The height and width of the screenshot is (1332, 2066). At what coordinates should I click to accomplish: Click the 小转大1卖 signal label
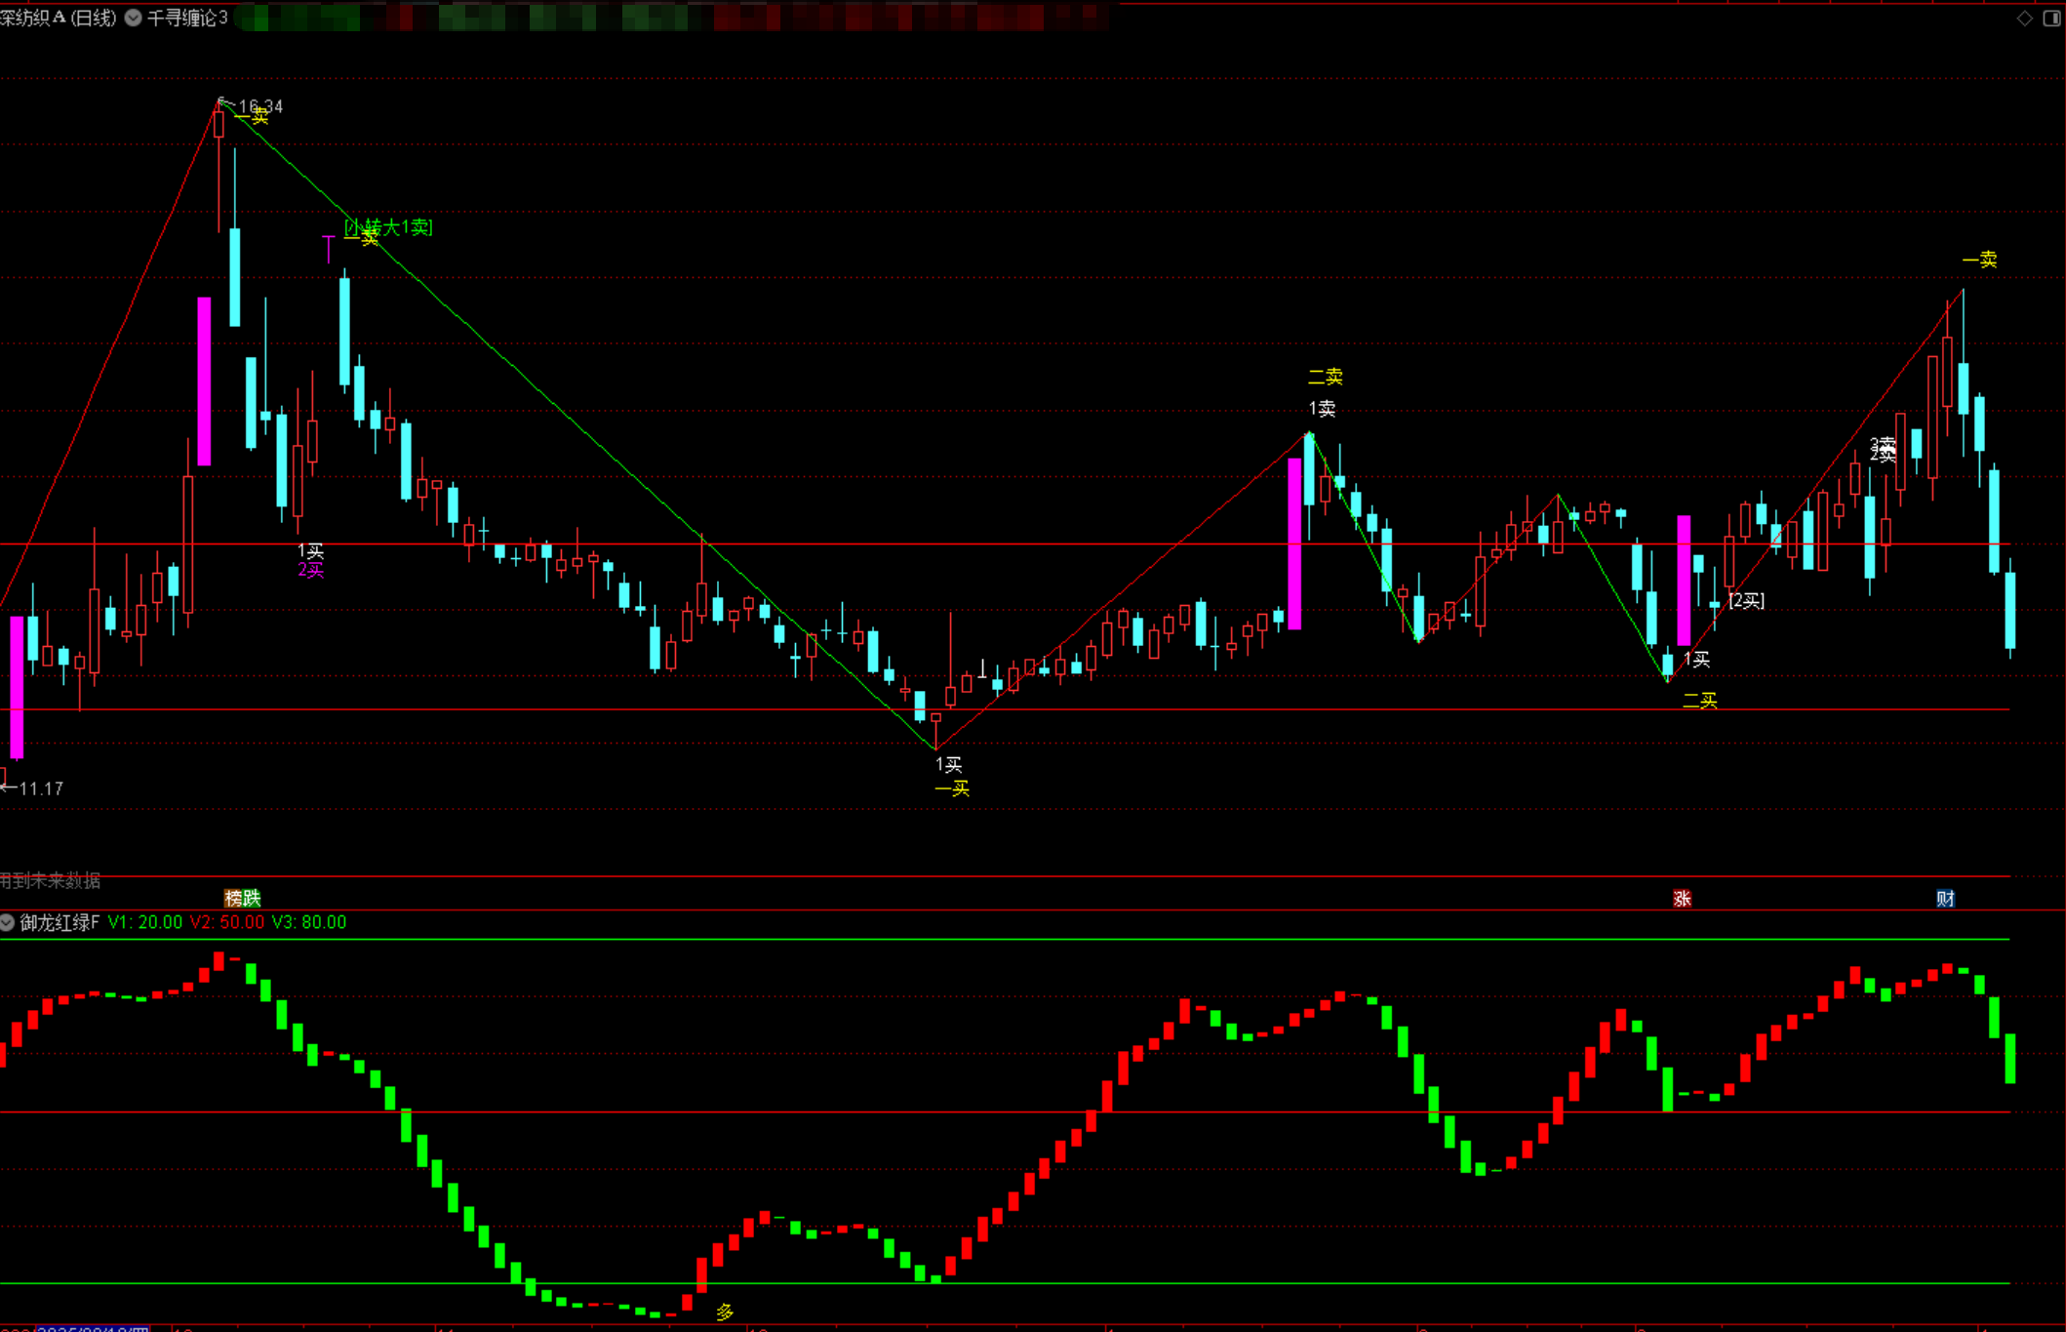tap(389, 227)
